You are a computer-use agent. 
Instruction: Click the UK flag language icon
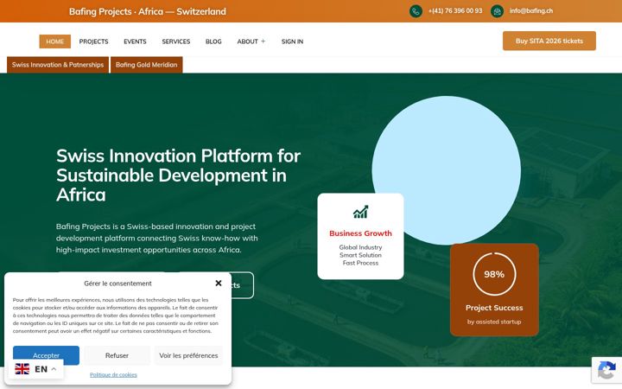click(22, 369)
